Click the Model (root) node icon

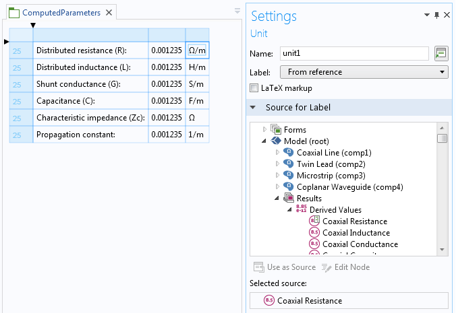click(x=275, y=141)
